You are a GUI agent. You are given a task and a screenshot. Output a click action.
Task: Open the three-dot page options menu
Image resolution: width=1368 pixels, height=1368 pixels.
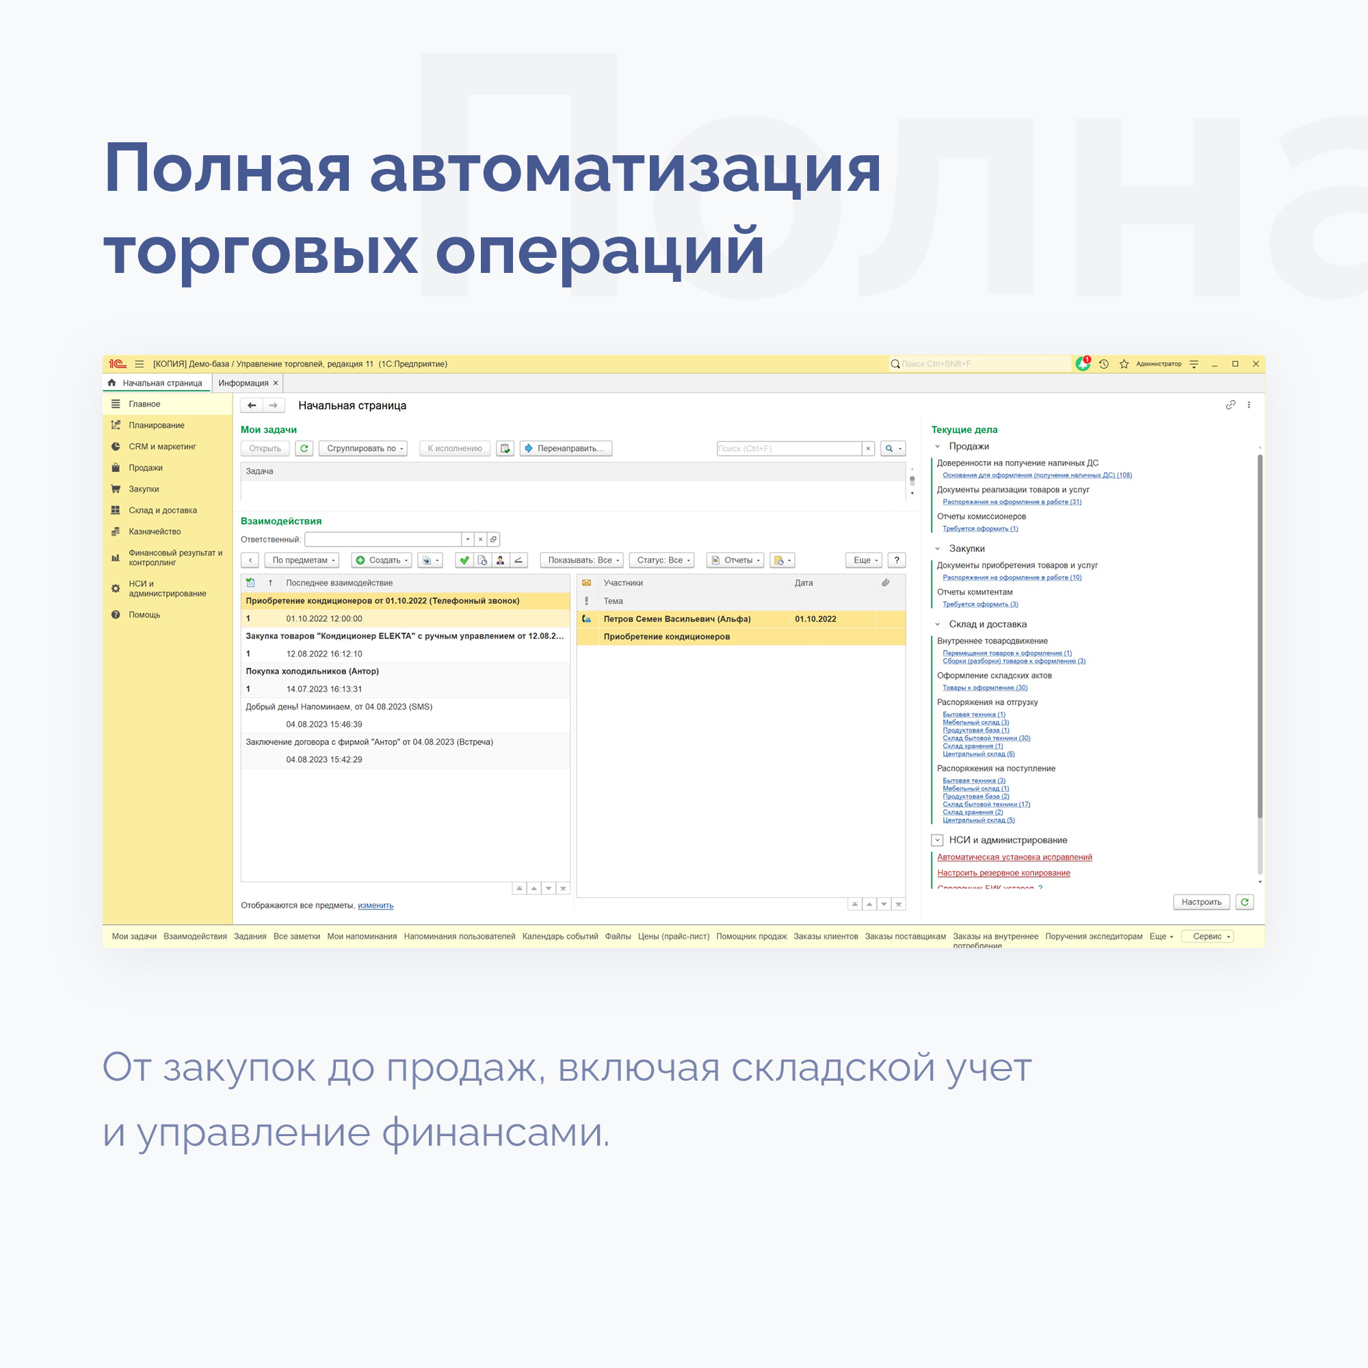tap(1249, 405)
